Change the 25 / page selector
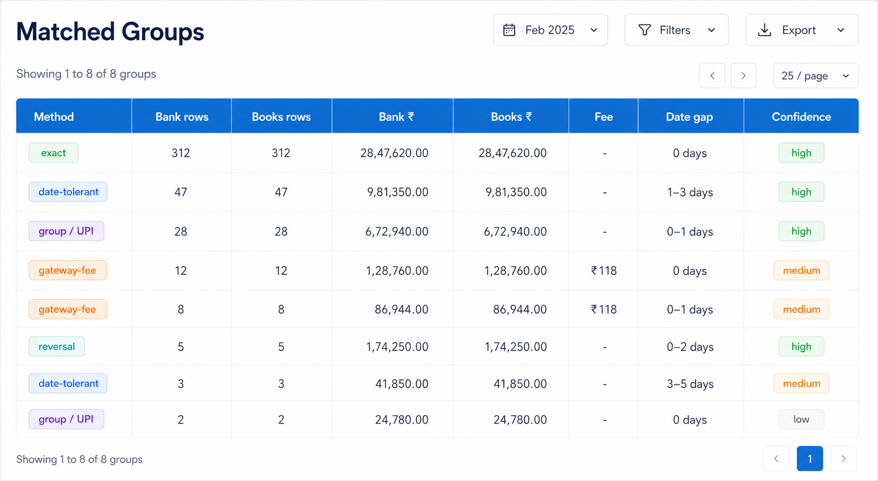 [816, 76]
